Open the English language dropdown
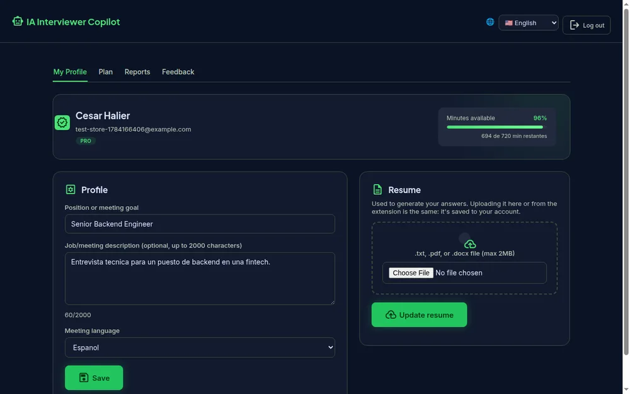This screenshot has width=630, height=394. (x=529, y=23)
